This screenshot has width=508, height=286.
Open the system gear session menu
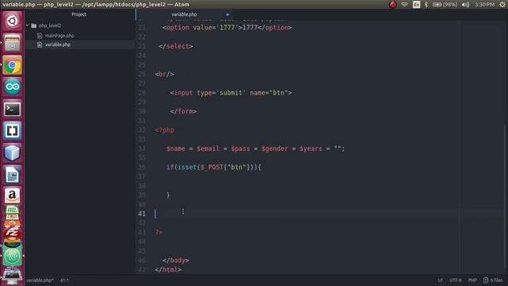click(x=502, y=5)
